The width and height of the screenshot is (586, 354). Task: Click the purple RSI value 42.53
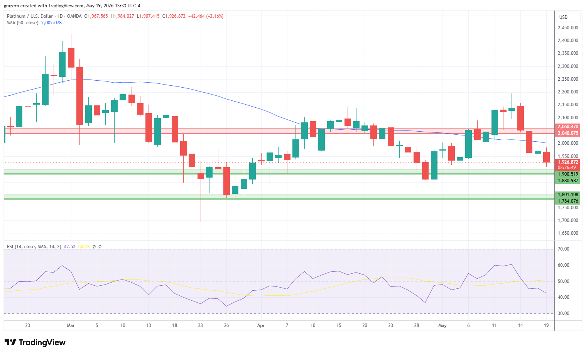click(69, 247)
